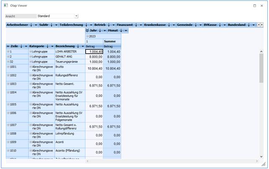Collapse Lohngruppe category for GEHALT ANG
The height and width of the screenshot is (169, 269).
tap(31, 56)
